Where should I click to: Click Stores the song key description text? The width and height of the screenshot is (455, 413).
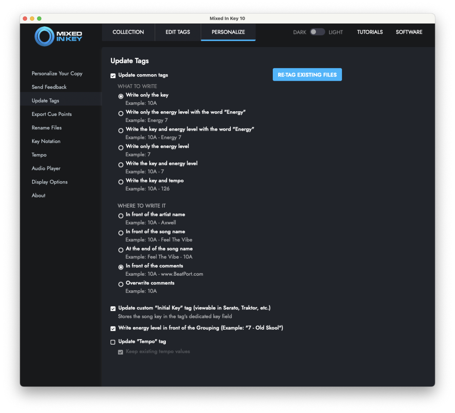pos(175,316)
